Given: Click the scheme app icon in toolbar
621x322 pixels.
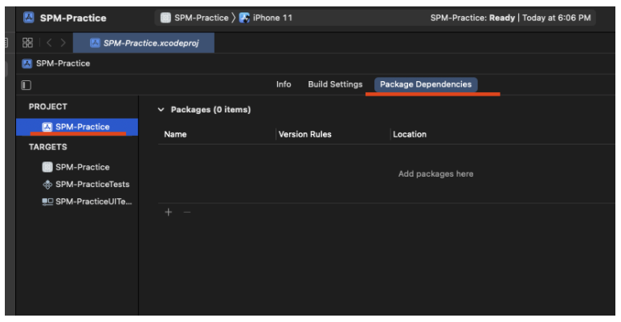Looking at the screenshot, I should point(165,18).
